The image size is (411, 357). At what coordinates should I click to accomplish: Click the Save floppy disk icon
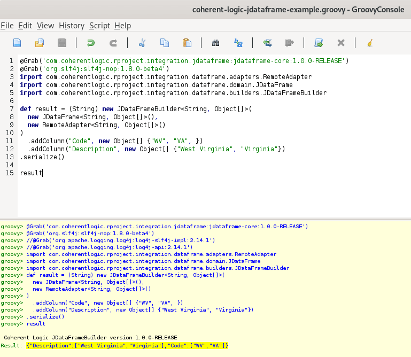(x=62, y=43)
